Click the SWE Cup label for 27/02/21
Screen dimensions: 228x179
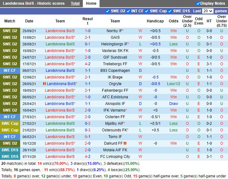point(10,124)
